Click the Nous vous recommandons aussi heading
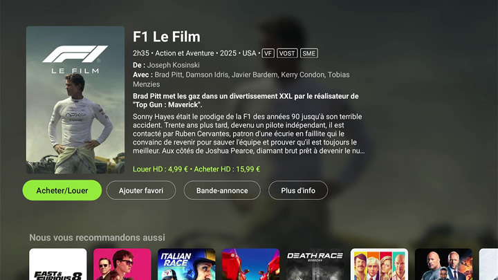 coord(98,237)
